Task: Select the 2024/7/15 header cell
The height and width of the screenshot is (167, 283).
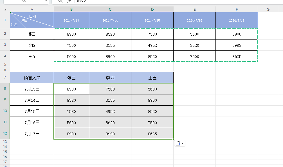Action: click(152, 20)
